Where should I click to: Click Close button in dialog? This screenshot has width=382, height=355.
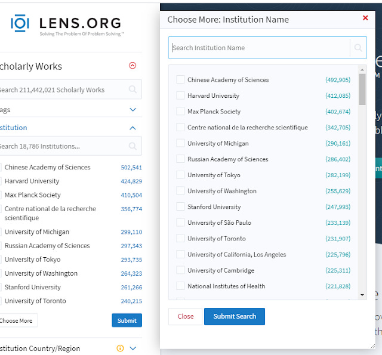tap(186, 316)
